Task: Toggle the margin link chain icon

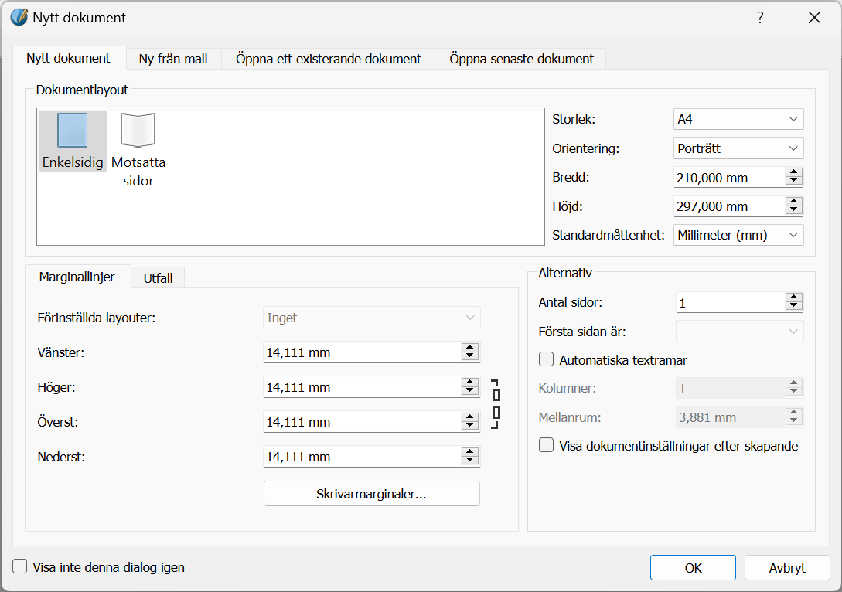Action: (x=496, y=403)
